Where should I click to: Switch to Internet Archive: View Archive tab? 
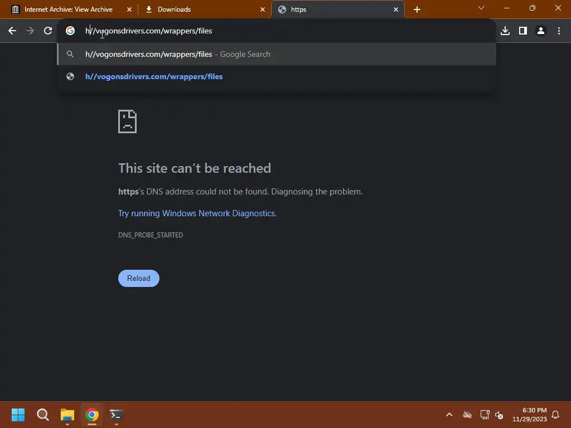69,9
